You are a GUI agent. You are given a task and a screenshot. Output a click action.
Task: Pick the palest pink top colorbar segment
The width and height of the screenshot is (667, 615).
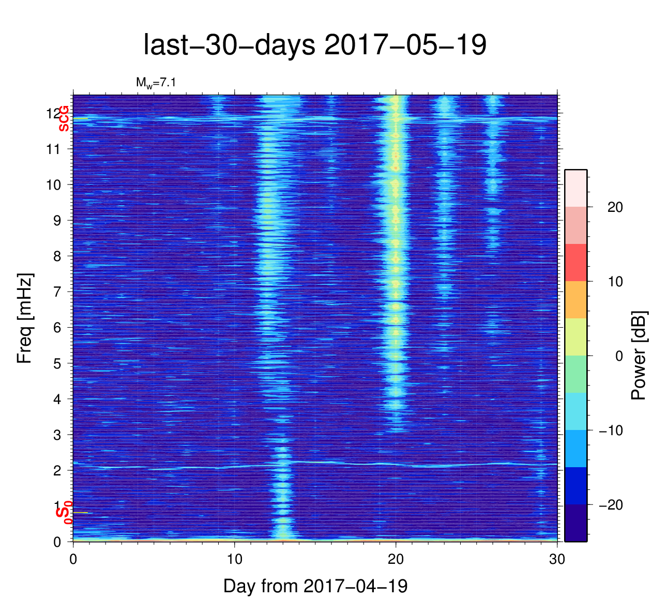point(575,188)
